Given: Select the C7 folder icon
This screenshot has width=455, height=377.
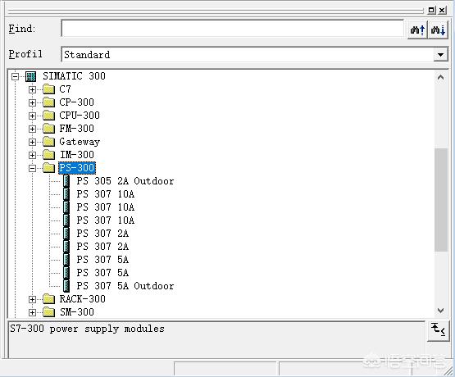Looking at the screenshot, I should point(48,89).
